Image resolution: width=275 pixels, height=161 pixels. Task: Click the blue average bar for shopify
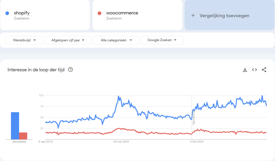[x=15, y=126]
